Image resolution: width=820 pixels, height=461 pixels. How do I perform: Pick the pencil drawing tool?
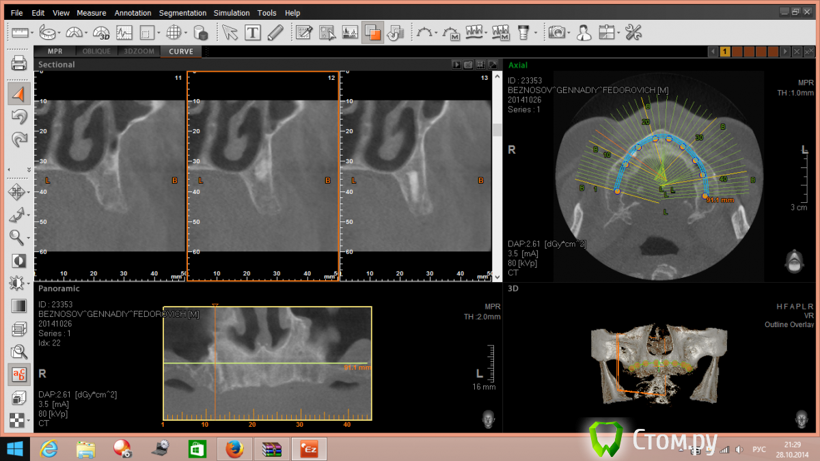click(275, 32)
